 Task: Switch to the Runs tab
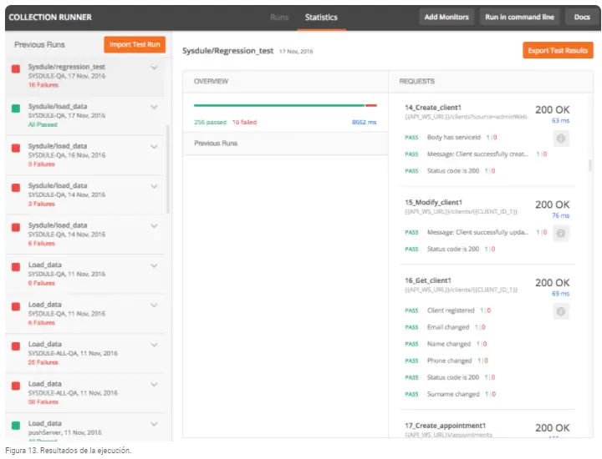[279, 17]
